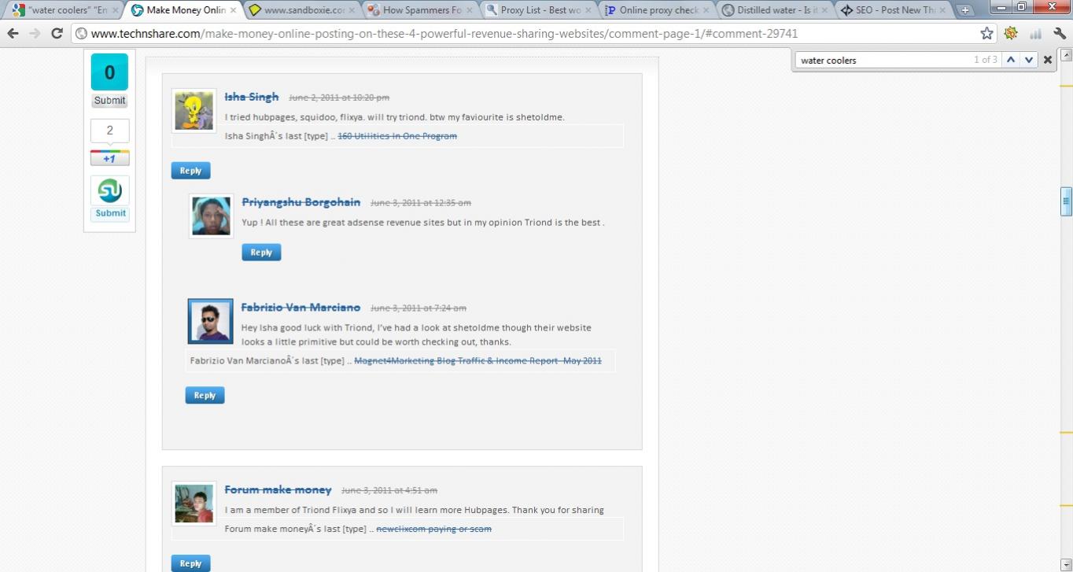This screenshot has width=1073, height=572.
Task: Jump to the next find result with the down arrow
Action: click(x=1029, y=60)
